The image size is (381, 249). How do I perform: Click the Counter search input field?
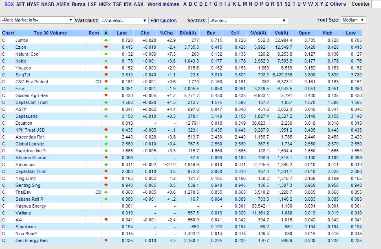tap(376, 4)
